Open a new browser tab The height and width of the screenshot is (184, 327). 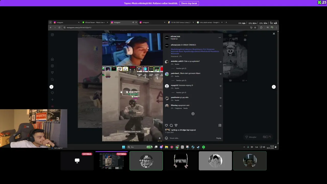tap(226, 22)
